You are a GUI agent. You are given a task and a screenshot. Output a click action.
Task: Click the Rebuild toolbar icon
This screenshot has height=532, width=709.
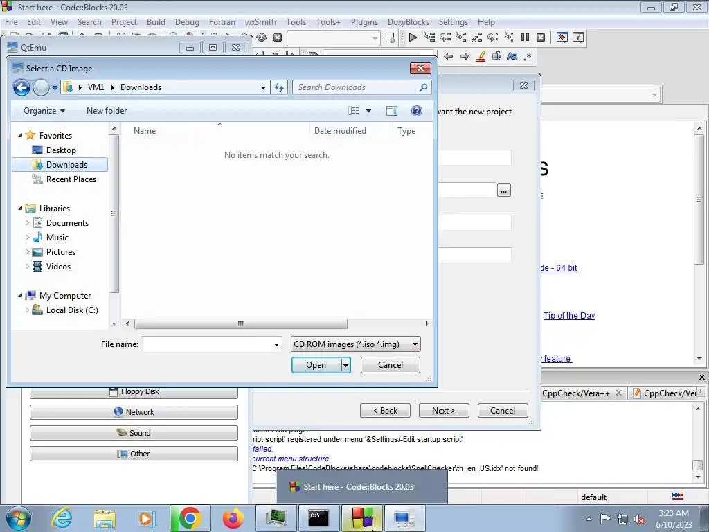(x=261, y=37)
